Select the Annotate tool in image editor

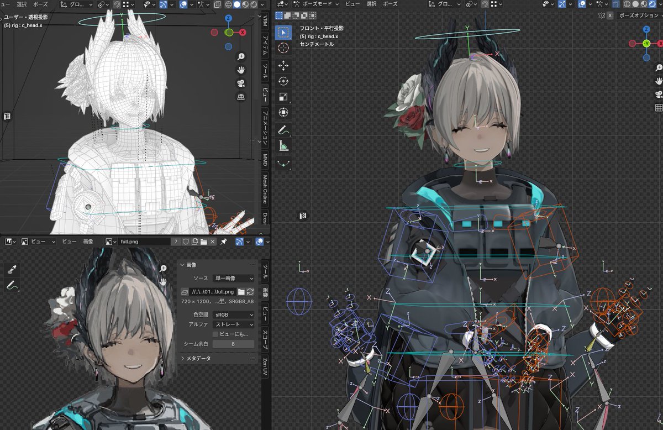tap(12, 285)
